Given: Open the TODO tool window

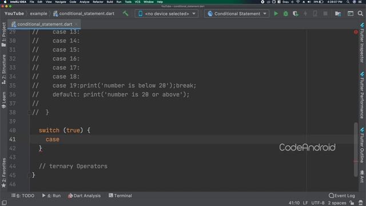Looking at the screenshot, I should click(x=23, y=196).
